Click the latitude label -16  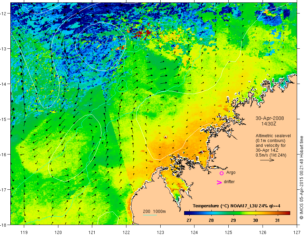click(4, 154)
